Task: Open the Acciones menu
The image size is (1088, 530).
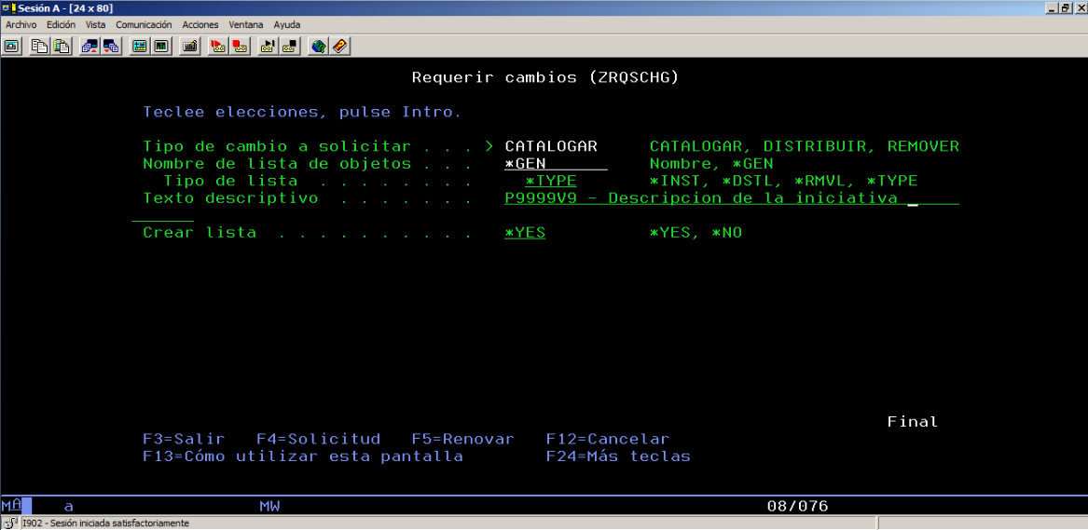Action: 201,25
